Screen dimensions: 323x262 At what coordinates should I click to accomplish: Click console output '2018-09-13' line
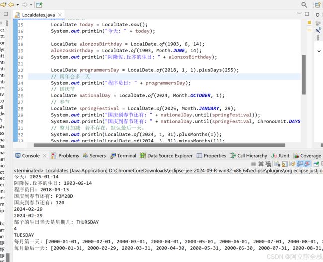coord(41,189)
